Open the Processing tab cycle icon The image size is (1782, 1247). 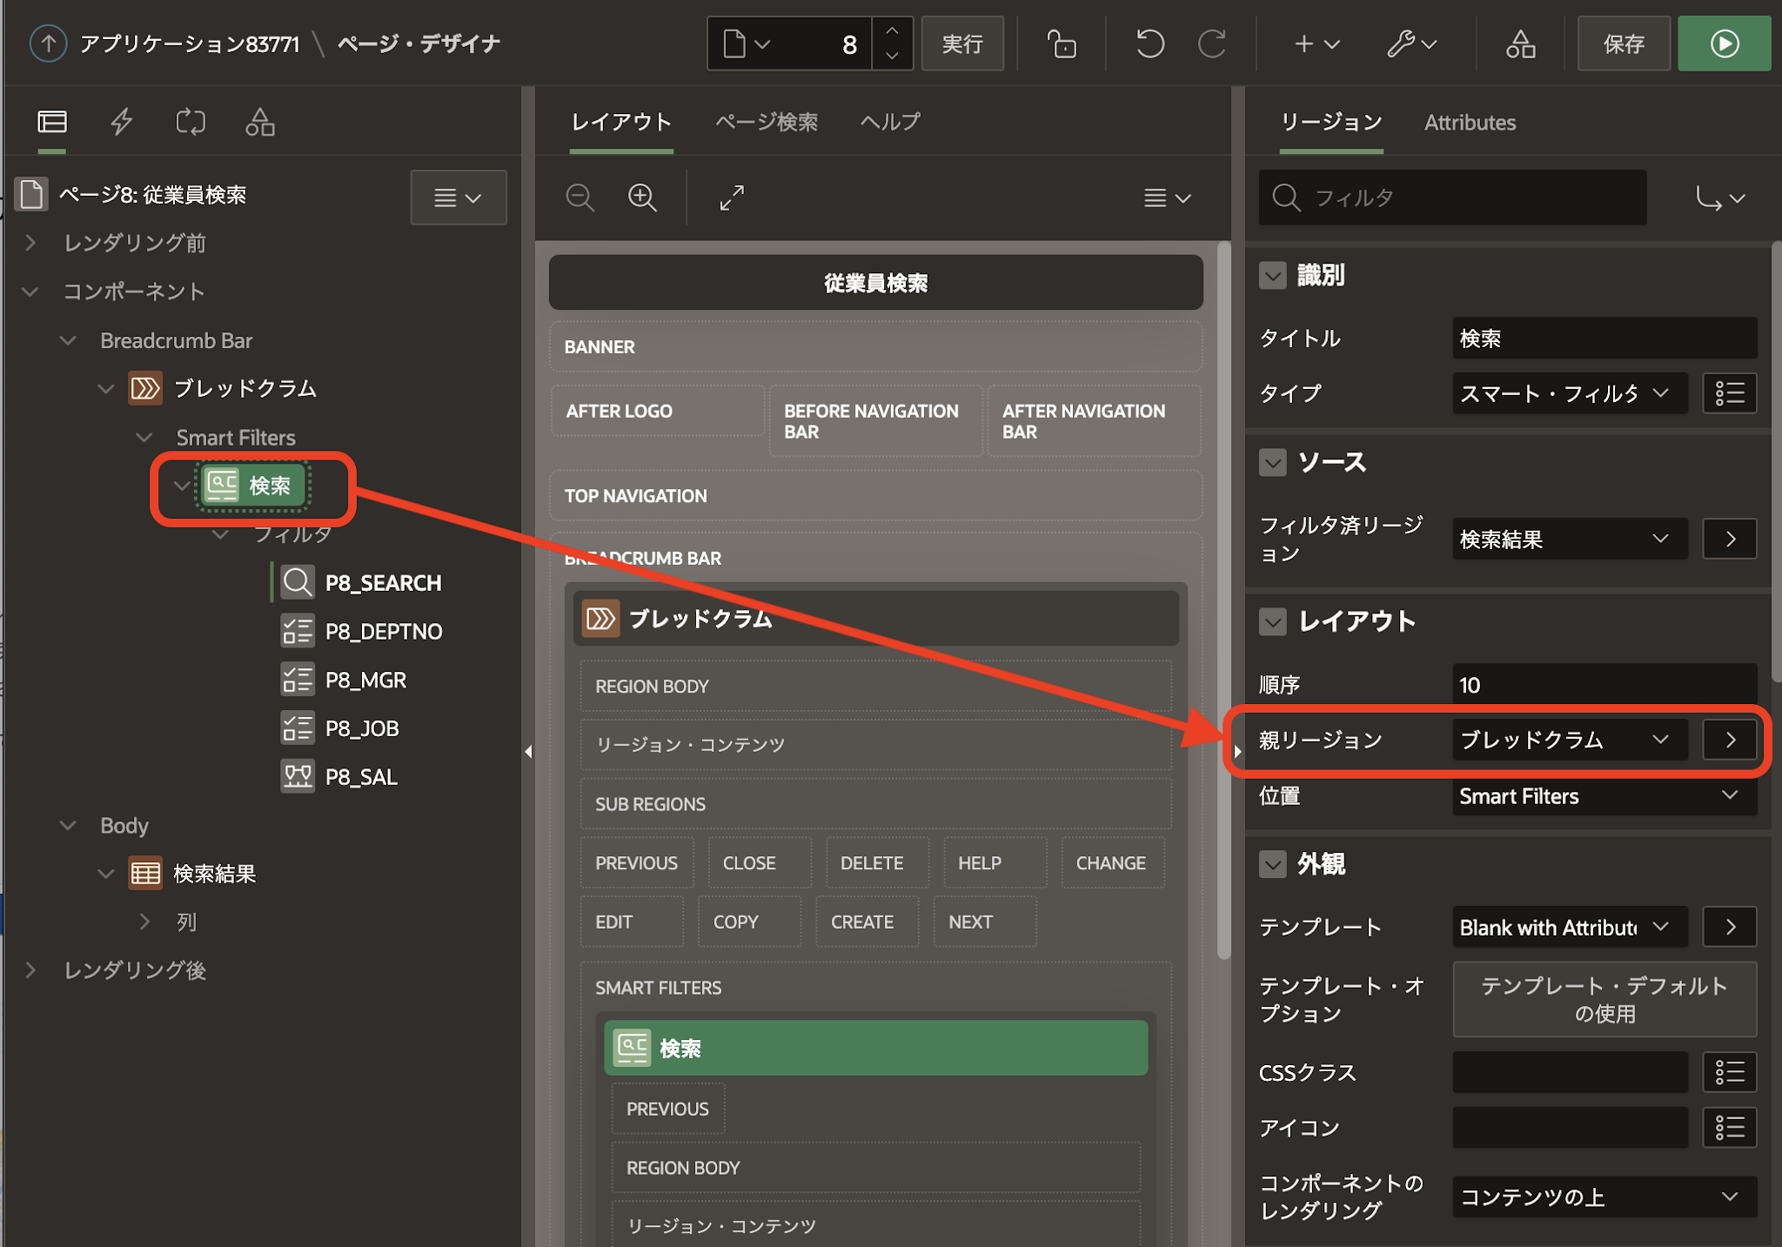(x=191, y=122)
